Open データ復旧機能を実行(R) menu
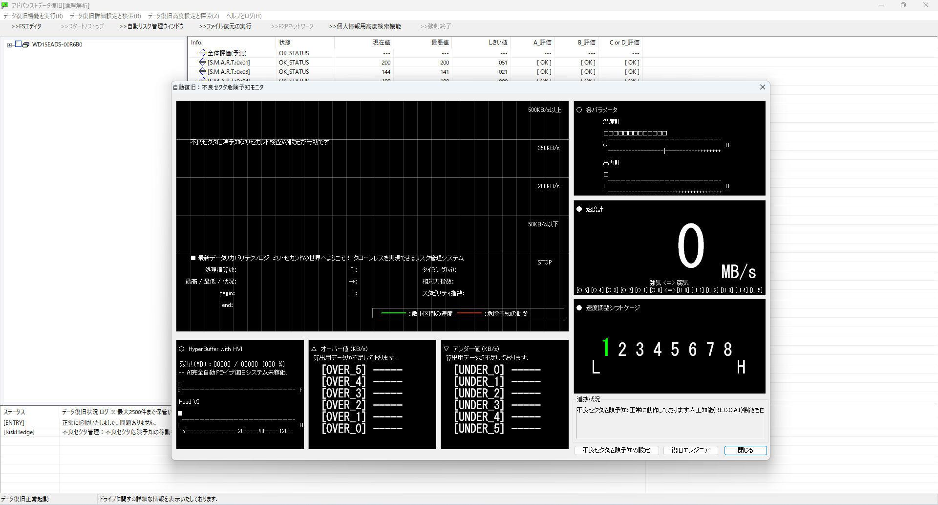938x505 pixels. click(x=33, y=16)
